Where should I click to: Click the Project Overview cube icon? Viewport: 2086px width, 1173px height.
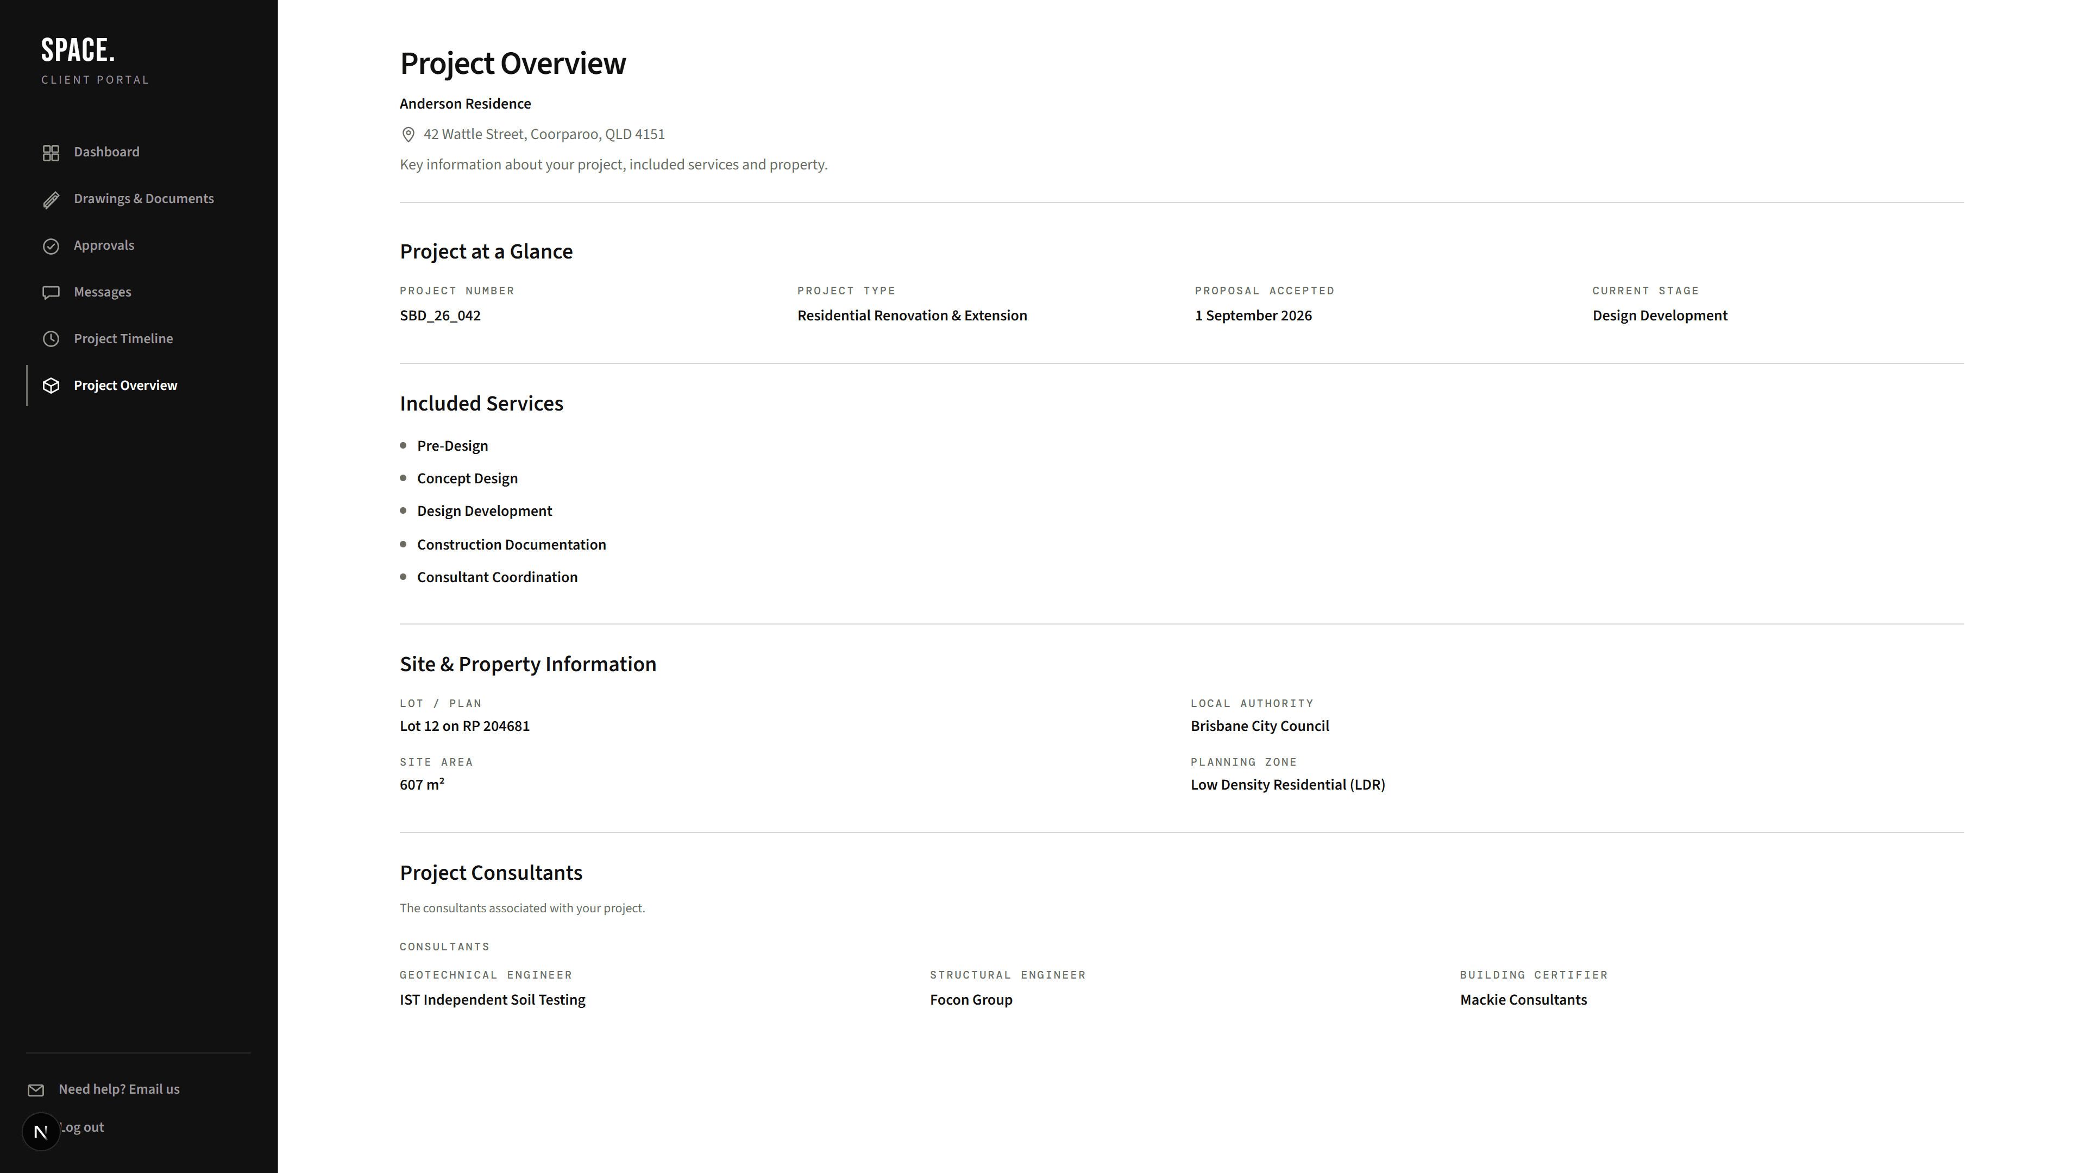click(51, 386)
